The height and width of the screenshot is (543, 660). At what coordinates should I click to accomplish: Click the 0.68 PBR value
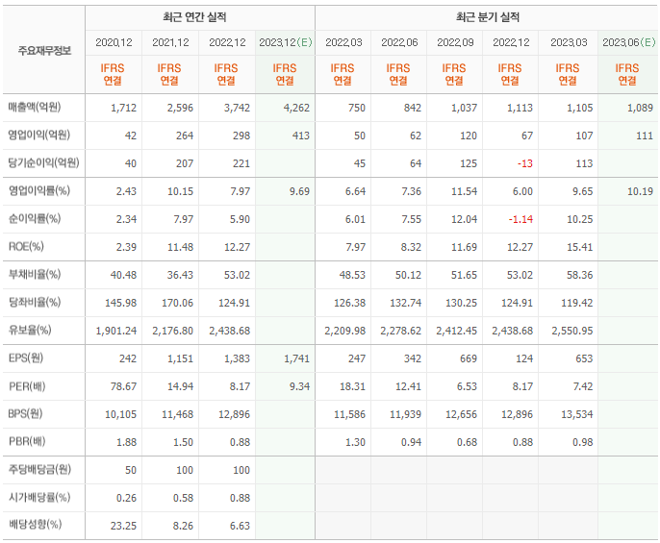click(467, 442)
